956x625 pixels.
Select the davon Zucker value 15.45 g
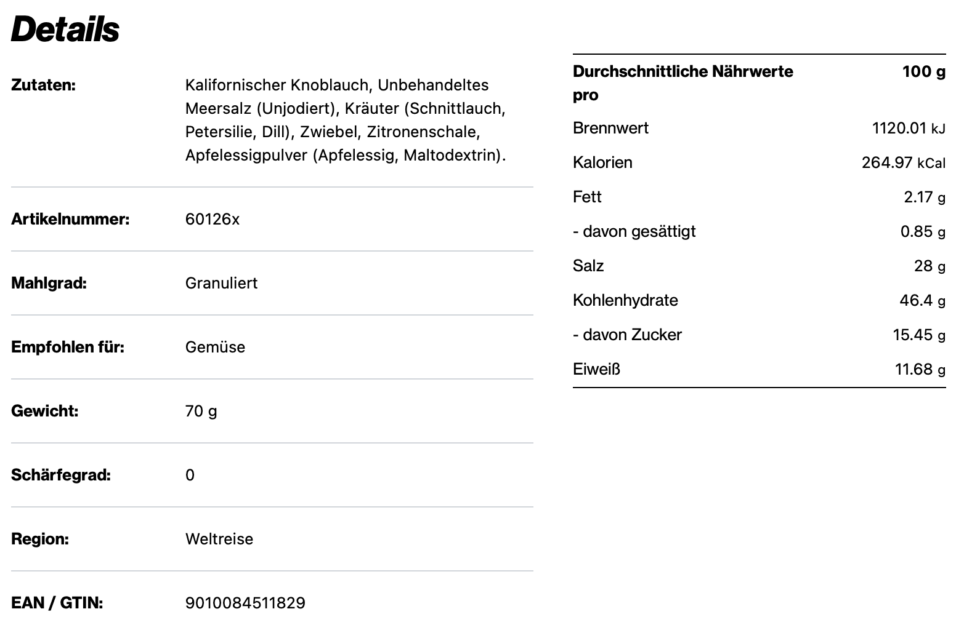pyautogui.click(x=918, y=335)
